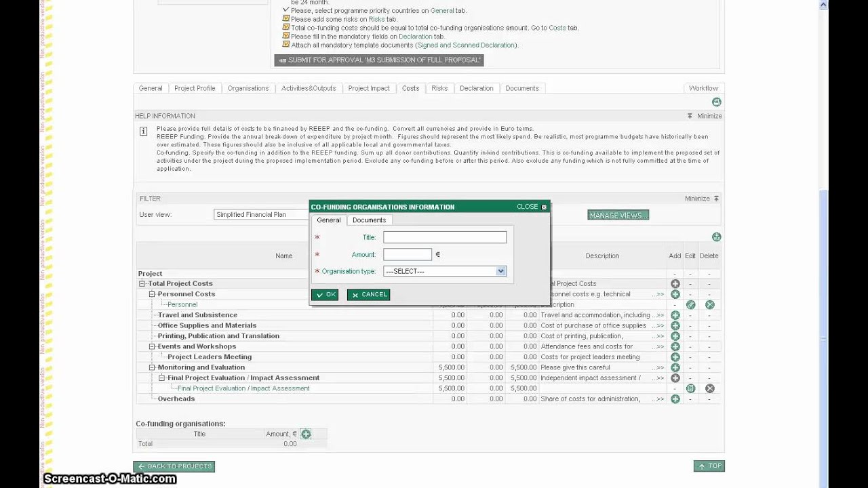Switch to the Organisations tab
Screen dimensions: 868x488
click(x=248, y=89)
